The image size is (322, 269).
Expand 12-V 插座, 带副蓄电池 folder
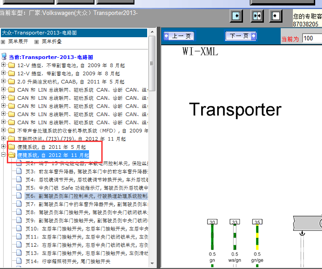pos(3,73)
